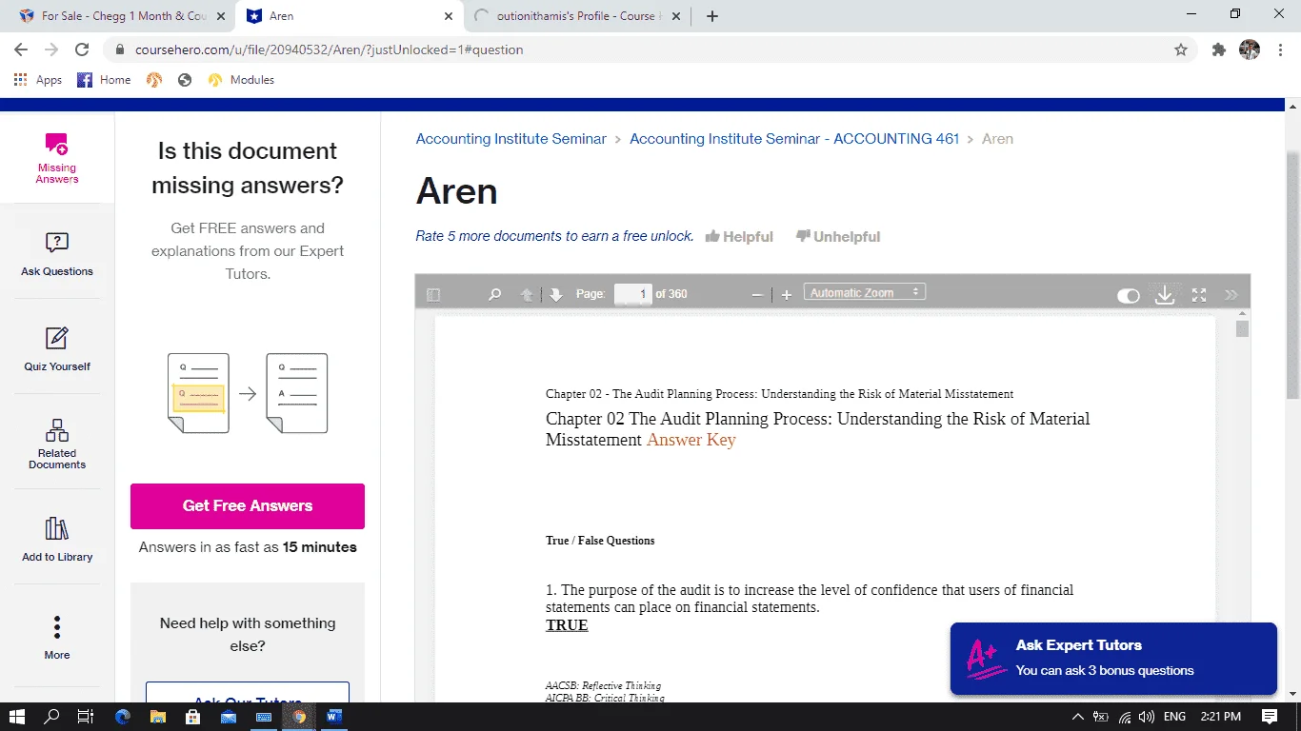Bookmark this page with the star

point(1181,49)
